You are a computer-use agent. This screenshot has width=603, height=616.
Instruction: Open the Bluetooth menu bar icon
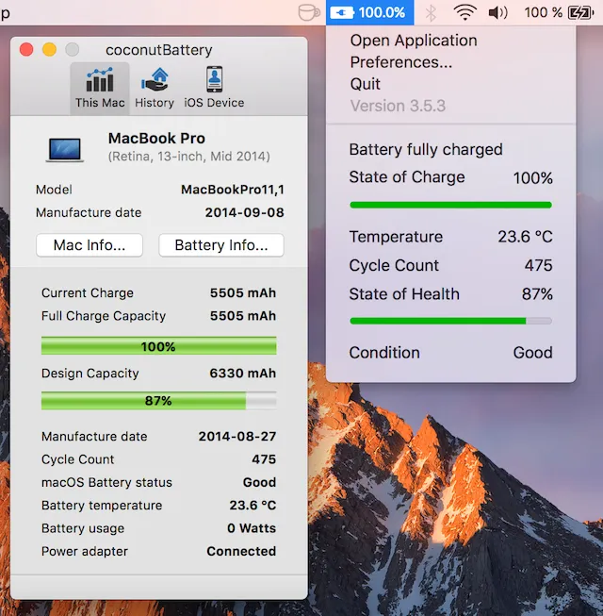431,13
